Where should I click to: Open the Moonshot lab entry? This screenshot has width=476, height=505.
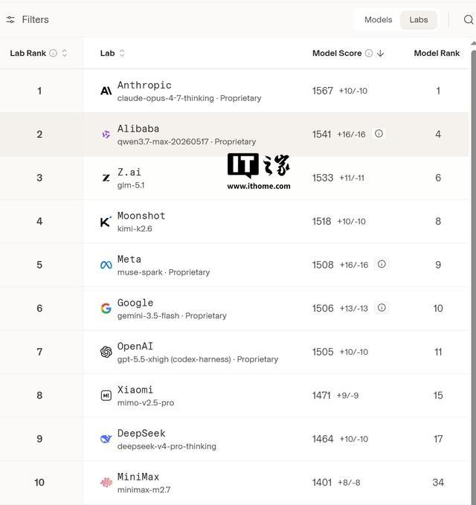[x=234, y=222]
